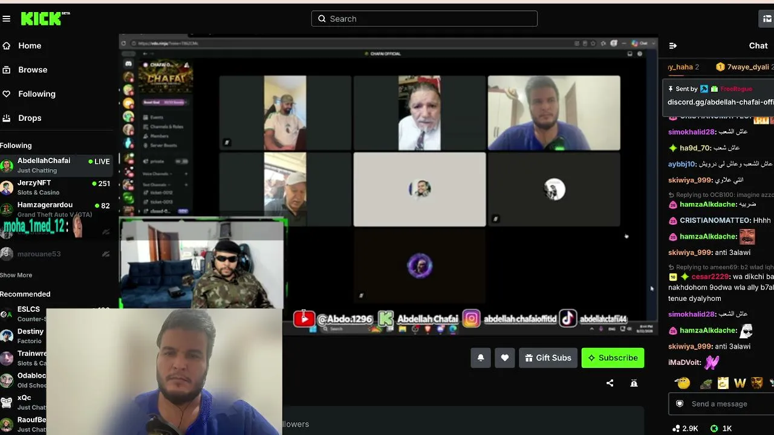Open channel points showing 2.9K
This screenshot has width=774, height=435.
pos(686,428)
